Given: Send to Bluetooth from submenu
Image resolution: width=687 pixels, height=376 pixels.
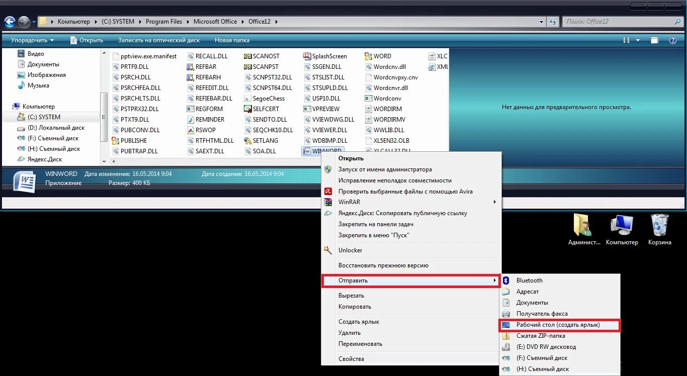Looking at the screenshot, I should coord(560,280).
